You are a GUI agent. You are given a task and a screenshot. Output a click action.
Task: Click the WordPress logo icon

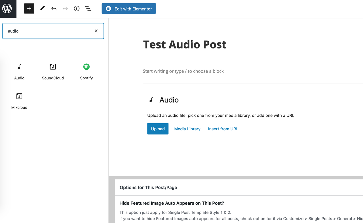click(7, 9)
